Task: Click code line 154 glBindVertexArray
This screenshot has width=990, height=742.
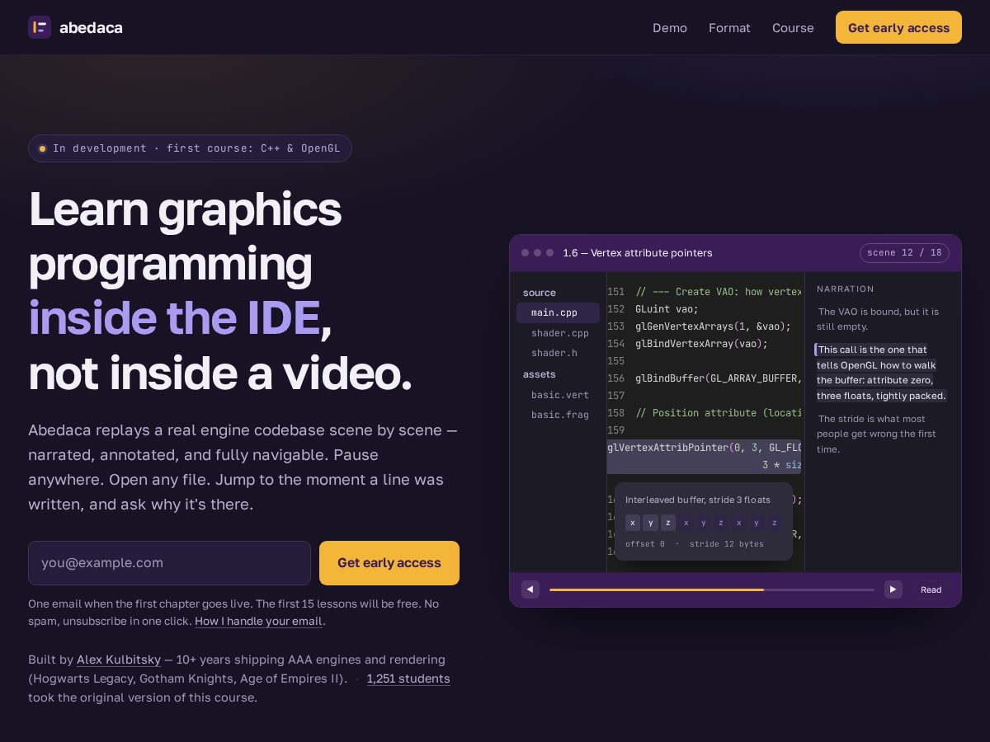Action: pos(704,344)
